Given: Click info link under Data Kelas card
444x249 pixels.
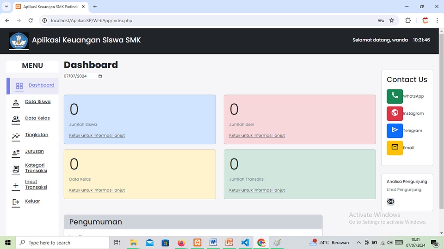Looking at the screenshot, I should tap(97, 190).
